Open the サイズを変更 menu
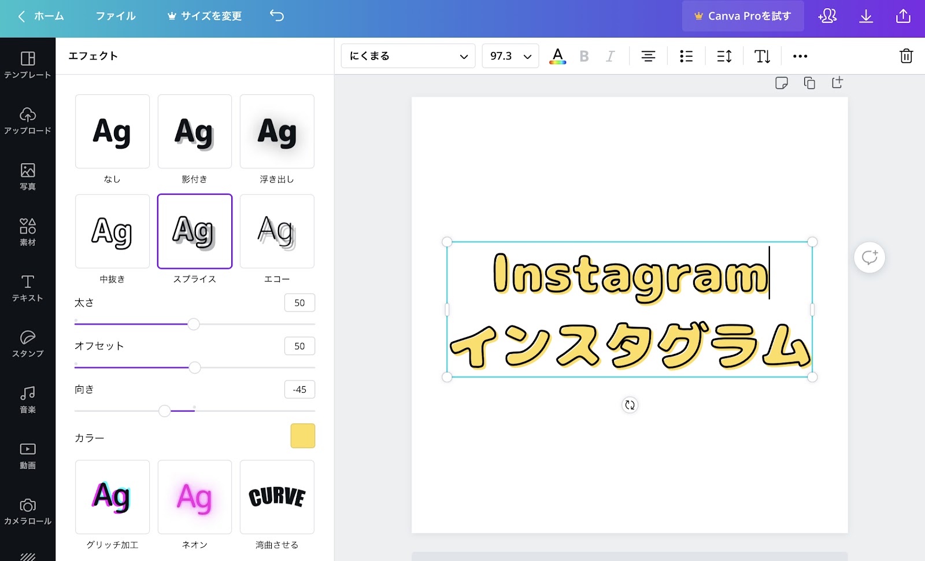Image resolution: width=925 pixels, height=561 pixels. tap(205, 16)
